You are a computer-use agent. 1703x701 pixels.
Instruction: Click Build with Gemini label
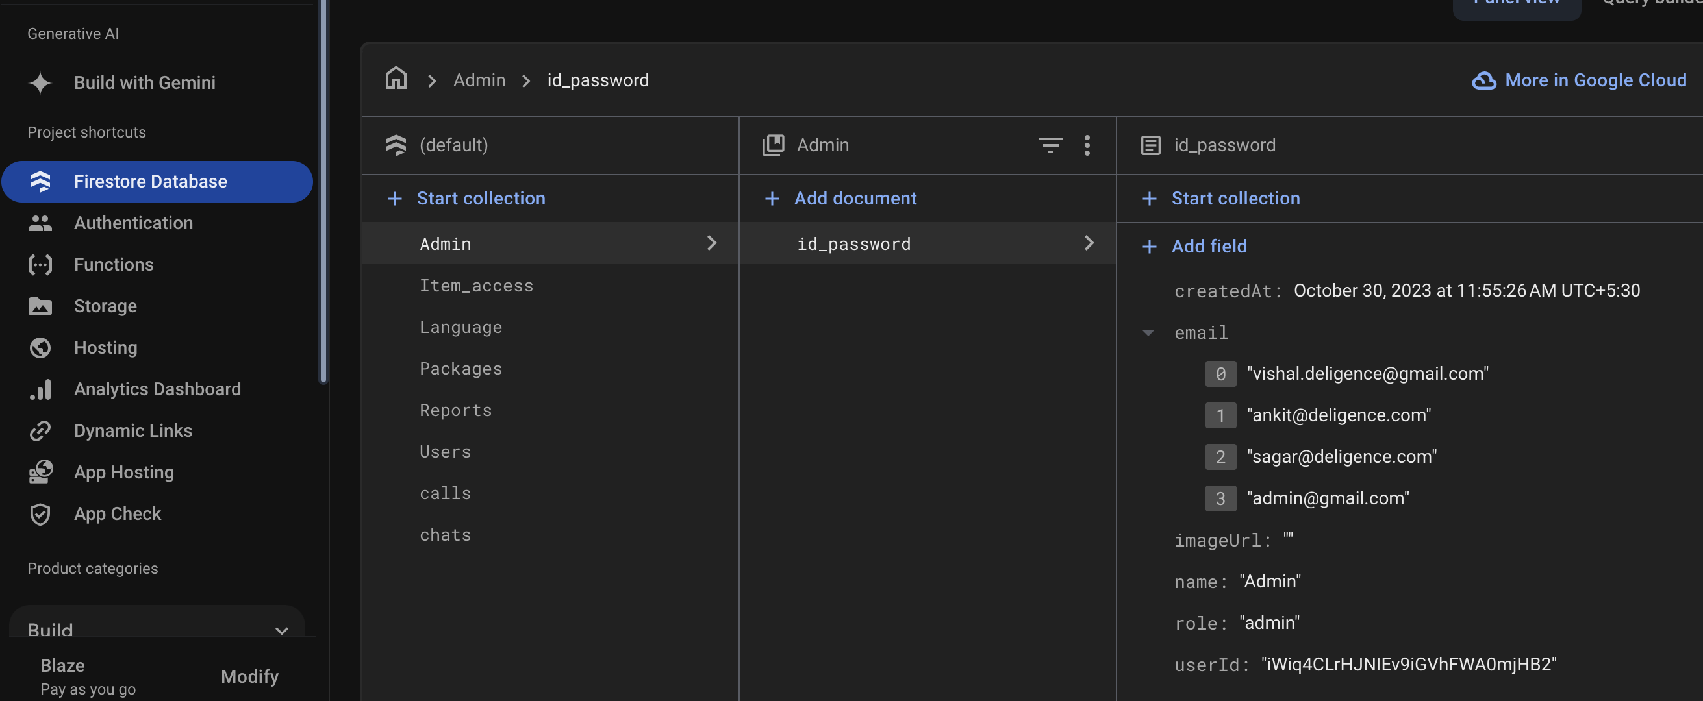(x=145, y=82)
